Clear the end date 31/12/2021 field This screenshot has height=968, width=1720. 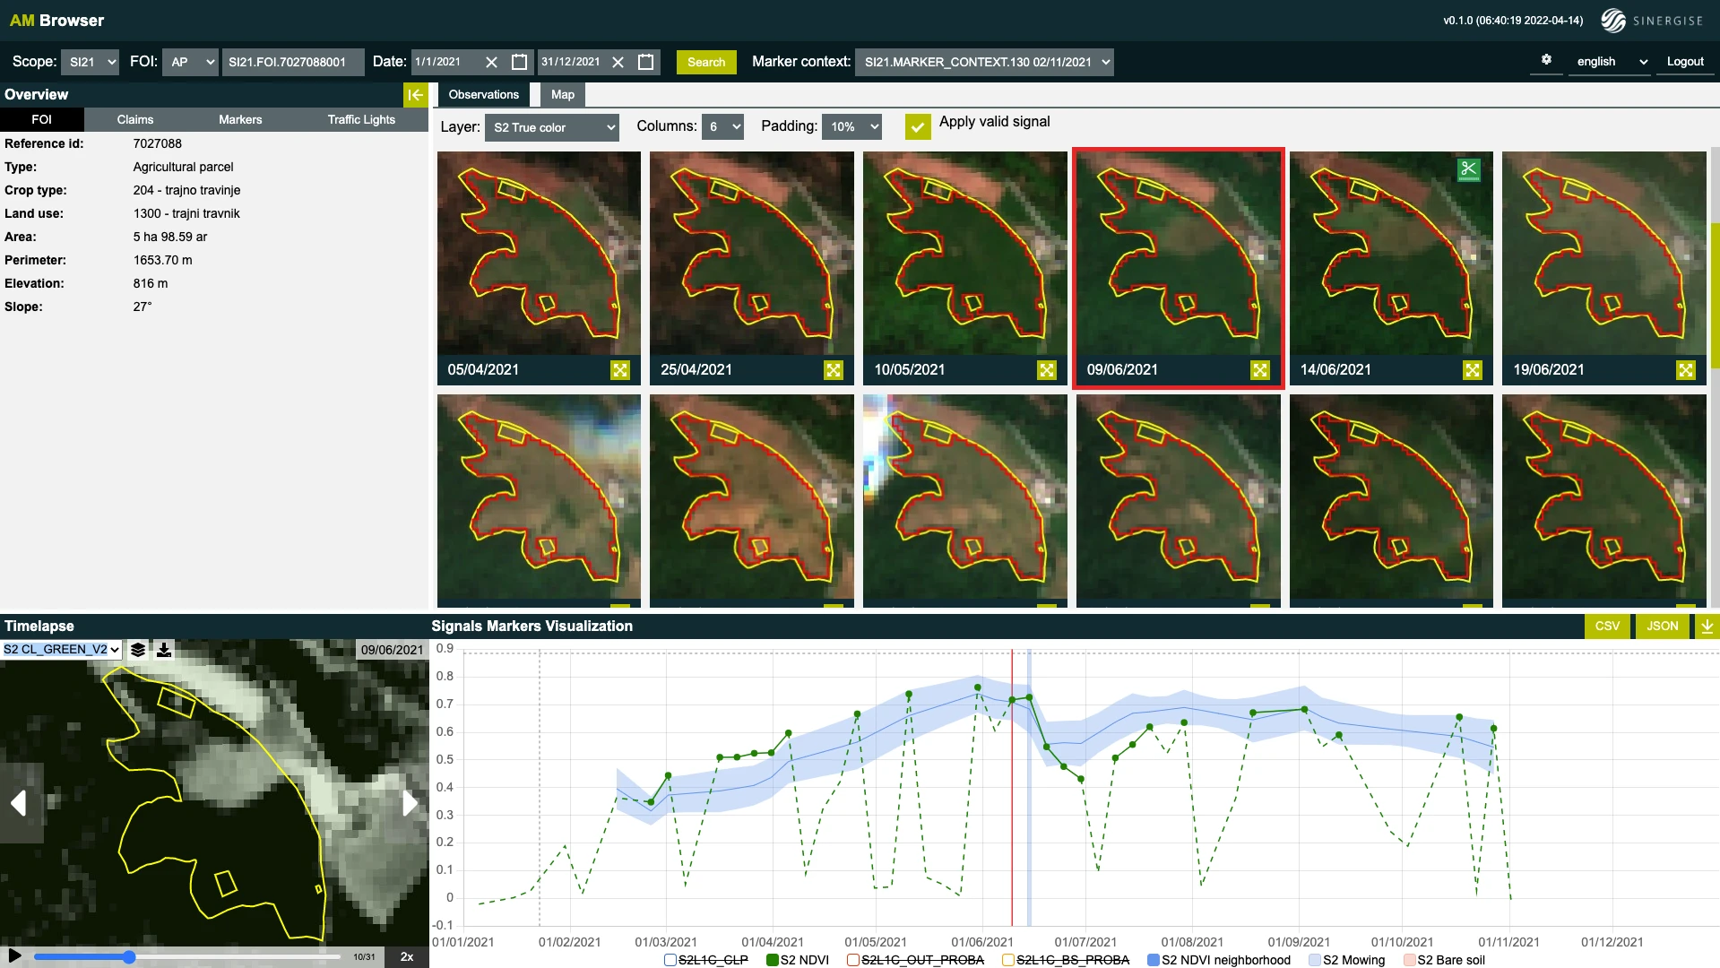[618, 62]
